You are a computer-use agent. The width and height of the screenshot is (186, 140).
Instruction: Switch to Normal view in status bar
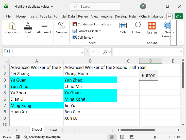[x=112, y=137]
